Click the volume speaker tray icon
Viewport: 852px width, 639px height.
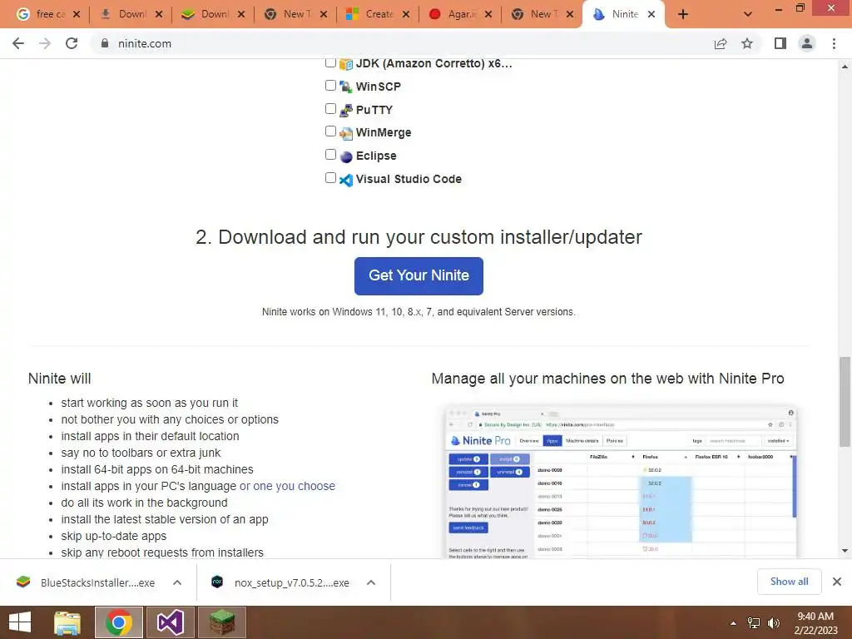(x=773, y=623)
